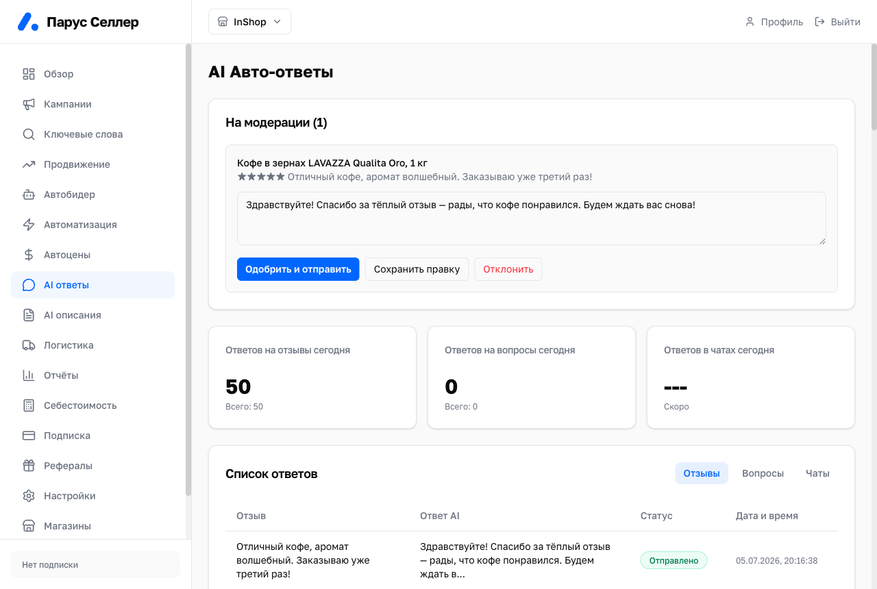Click the Ответов в чатах сегодня card
This screenshot has width=877, height=589.
(751, 377)
